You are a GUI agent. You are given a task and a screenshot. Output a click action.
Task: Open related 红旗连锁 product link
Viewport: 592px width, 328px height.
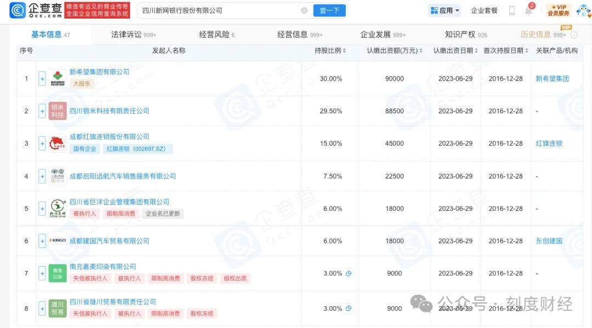click(x=549, y=143)
